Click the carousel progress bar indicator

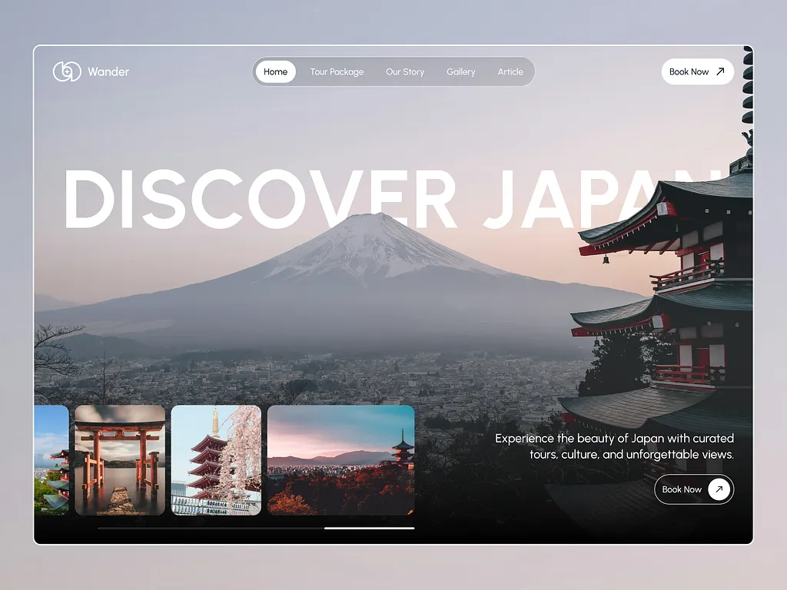click(370, 528)
